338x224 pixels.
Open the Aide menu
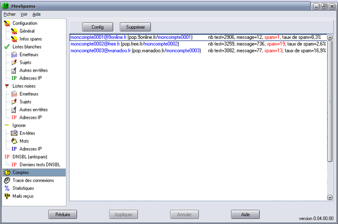click(36, 14)
